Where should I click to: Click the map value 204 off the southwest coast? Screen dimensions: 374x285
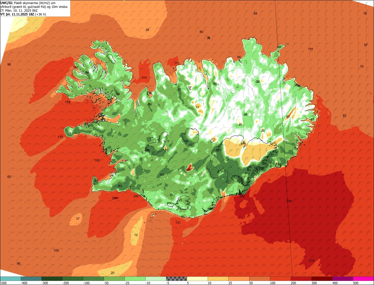coord(115,198)
